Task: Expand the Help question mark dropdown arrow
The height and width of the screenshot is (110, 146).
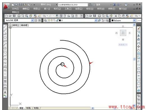Action: (129, 5)
